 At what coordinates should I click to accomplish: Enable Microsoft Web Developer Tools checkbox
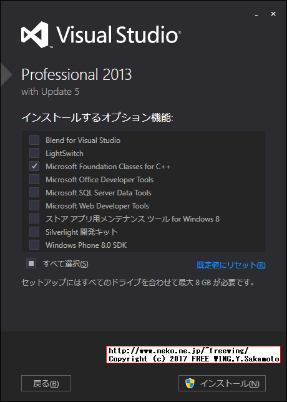pyautogui.click(x=34, y=205)
